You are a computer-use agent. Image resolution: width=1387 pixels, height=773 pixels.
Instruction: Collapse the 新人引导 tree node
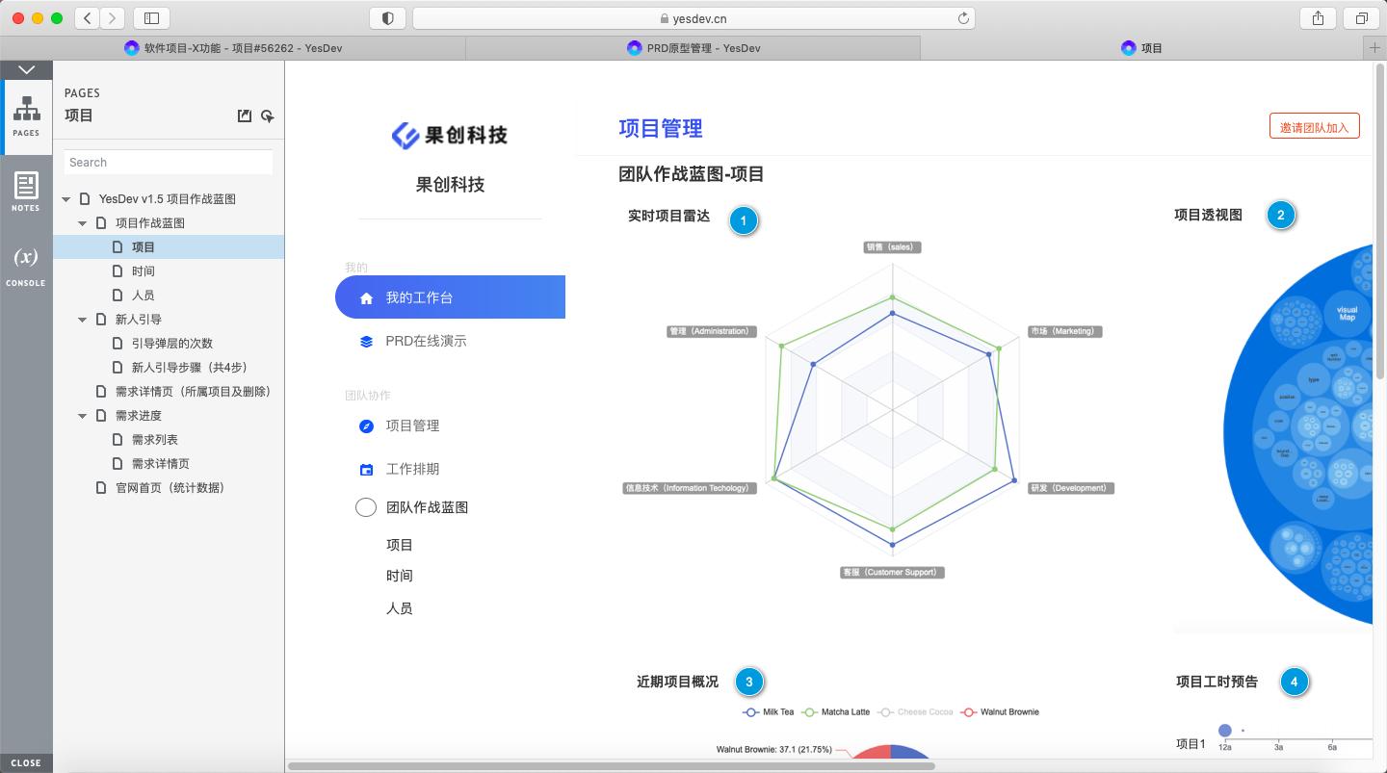coord(82,319)
